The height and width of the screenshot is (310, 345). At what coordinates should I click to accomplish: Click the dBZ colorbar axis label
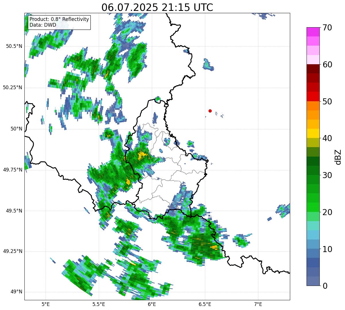[x=338, y=157]
